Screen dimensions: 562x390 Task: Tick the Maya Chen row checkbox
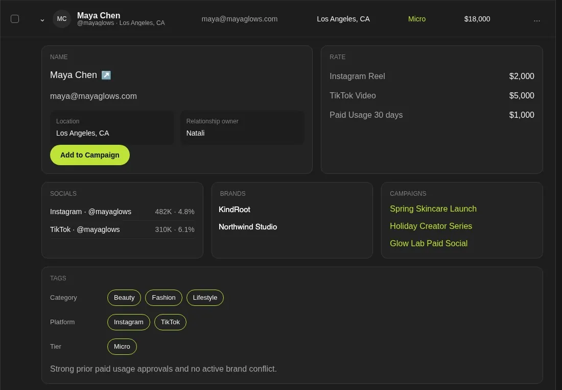[15, 19]
